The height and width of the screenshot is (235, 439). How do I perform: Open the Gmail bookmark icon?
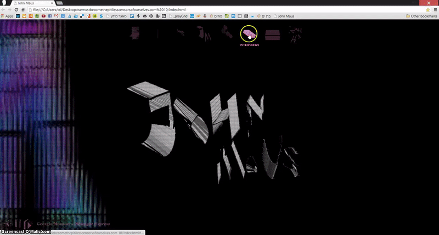tap(57, 16)
